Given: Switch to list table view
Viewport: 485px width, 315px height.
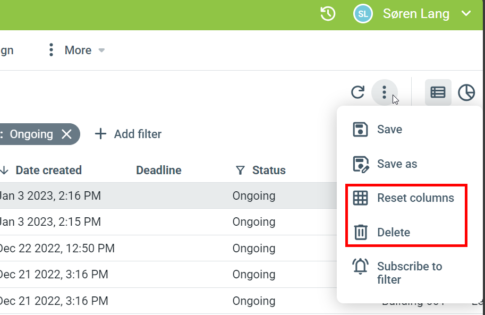Looking at the screenshot, I should [438, 92].
